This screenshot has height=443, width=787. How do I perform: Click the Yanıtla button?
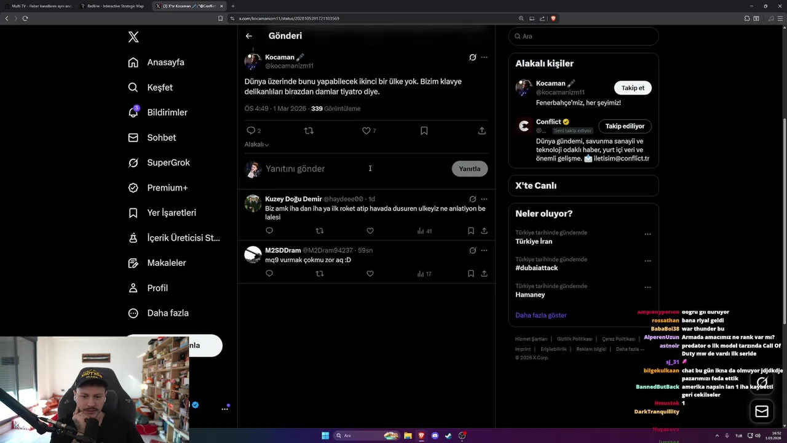(x=470, y=169)
